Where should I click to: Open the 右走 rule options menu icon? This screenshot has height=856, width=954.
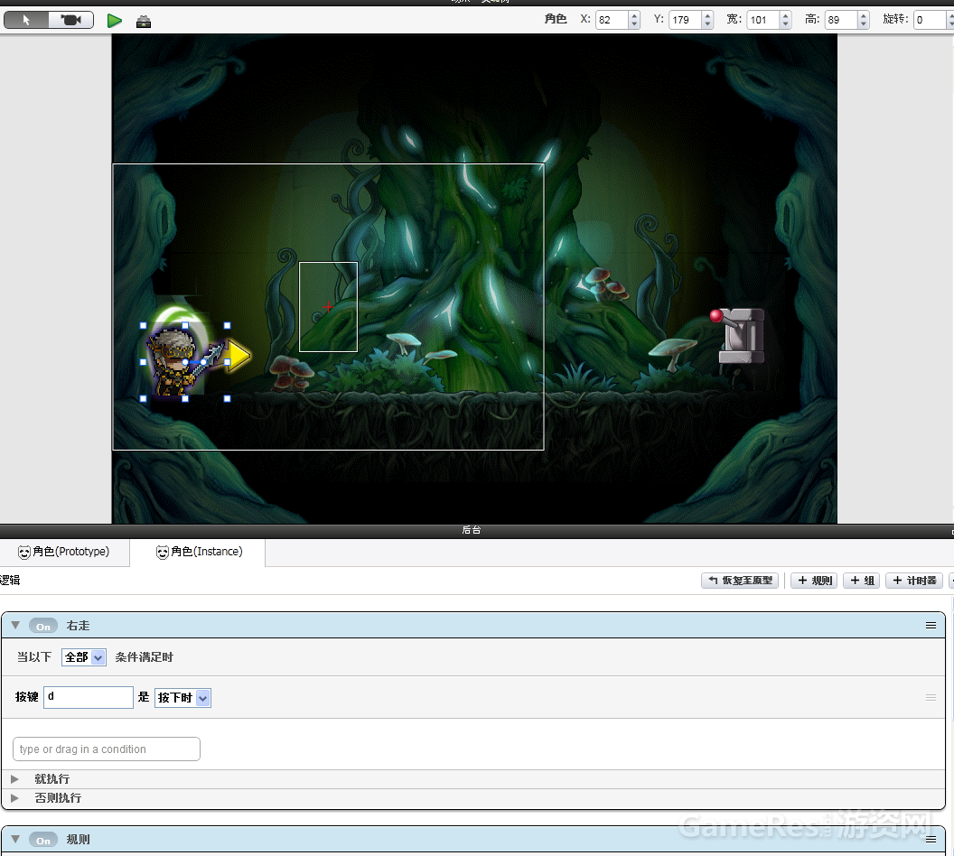(x=931, y=626)
